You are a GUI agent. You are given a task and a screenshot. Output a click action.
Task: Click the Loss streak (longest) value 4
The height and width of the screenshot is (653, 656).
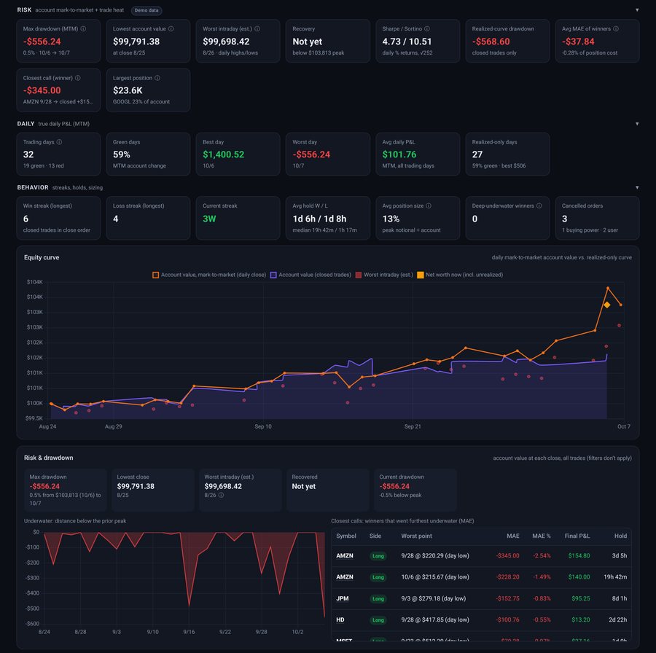click(115, 219)
